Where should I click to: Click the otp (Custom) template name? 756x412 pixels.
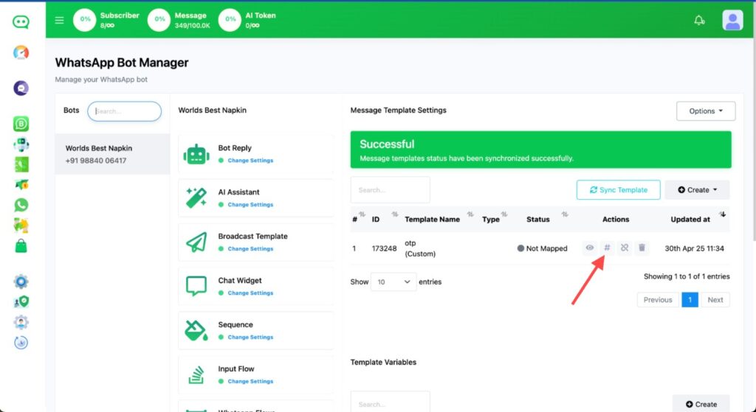click(x=420, y=248)
